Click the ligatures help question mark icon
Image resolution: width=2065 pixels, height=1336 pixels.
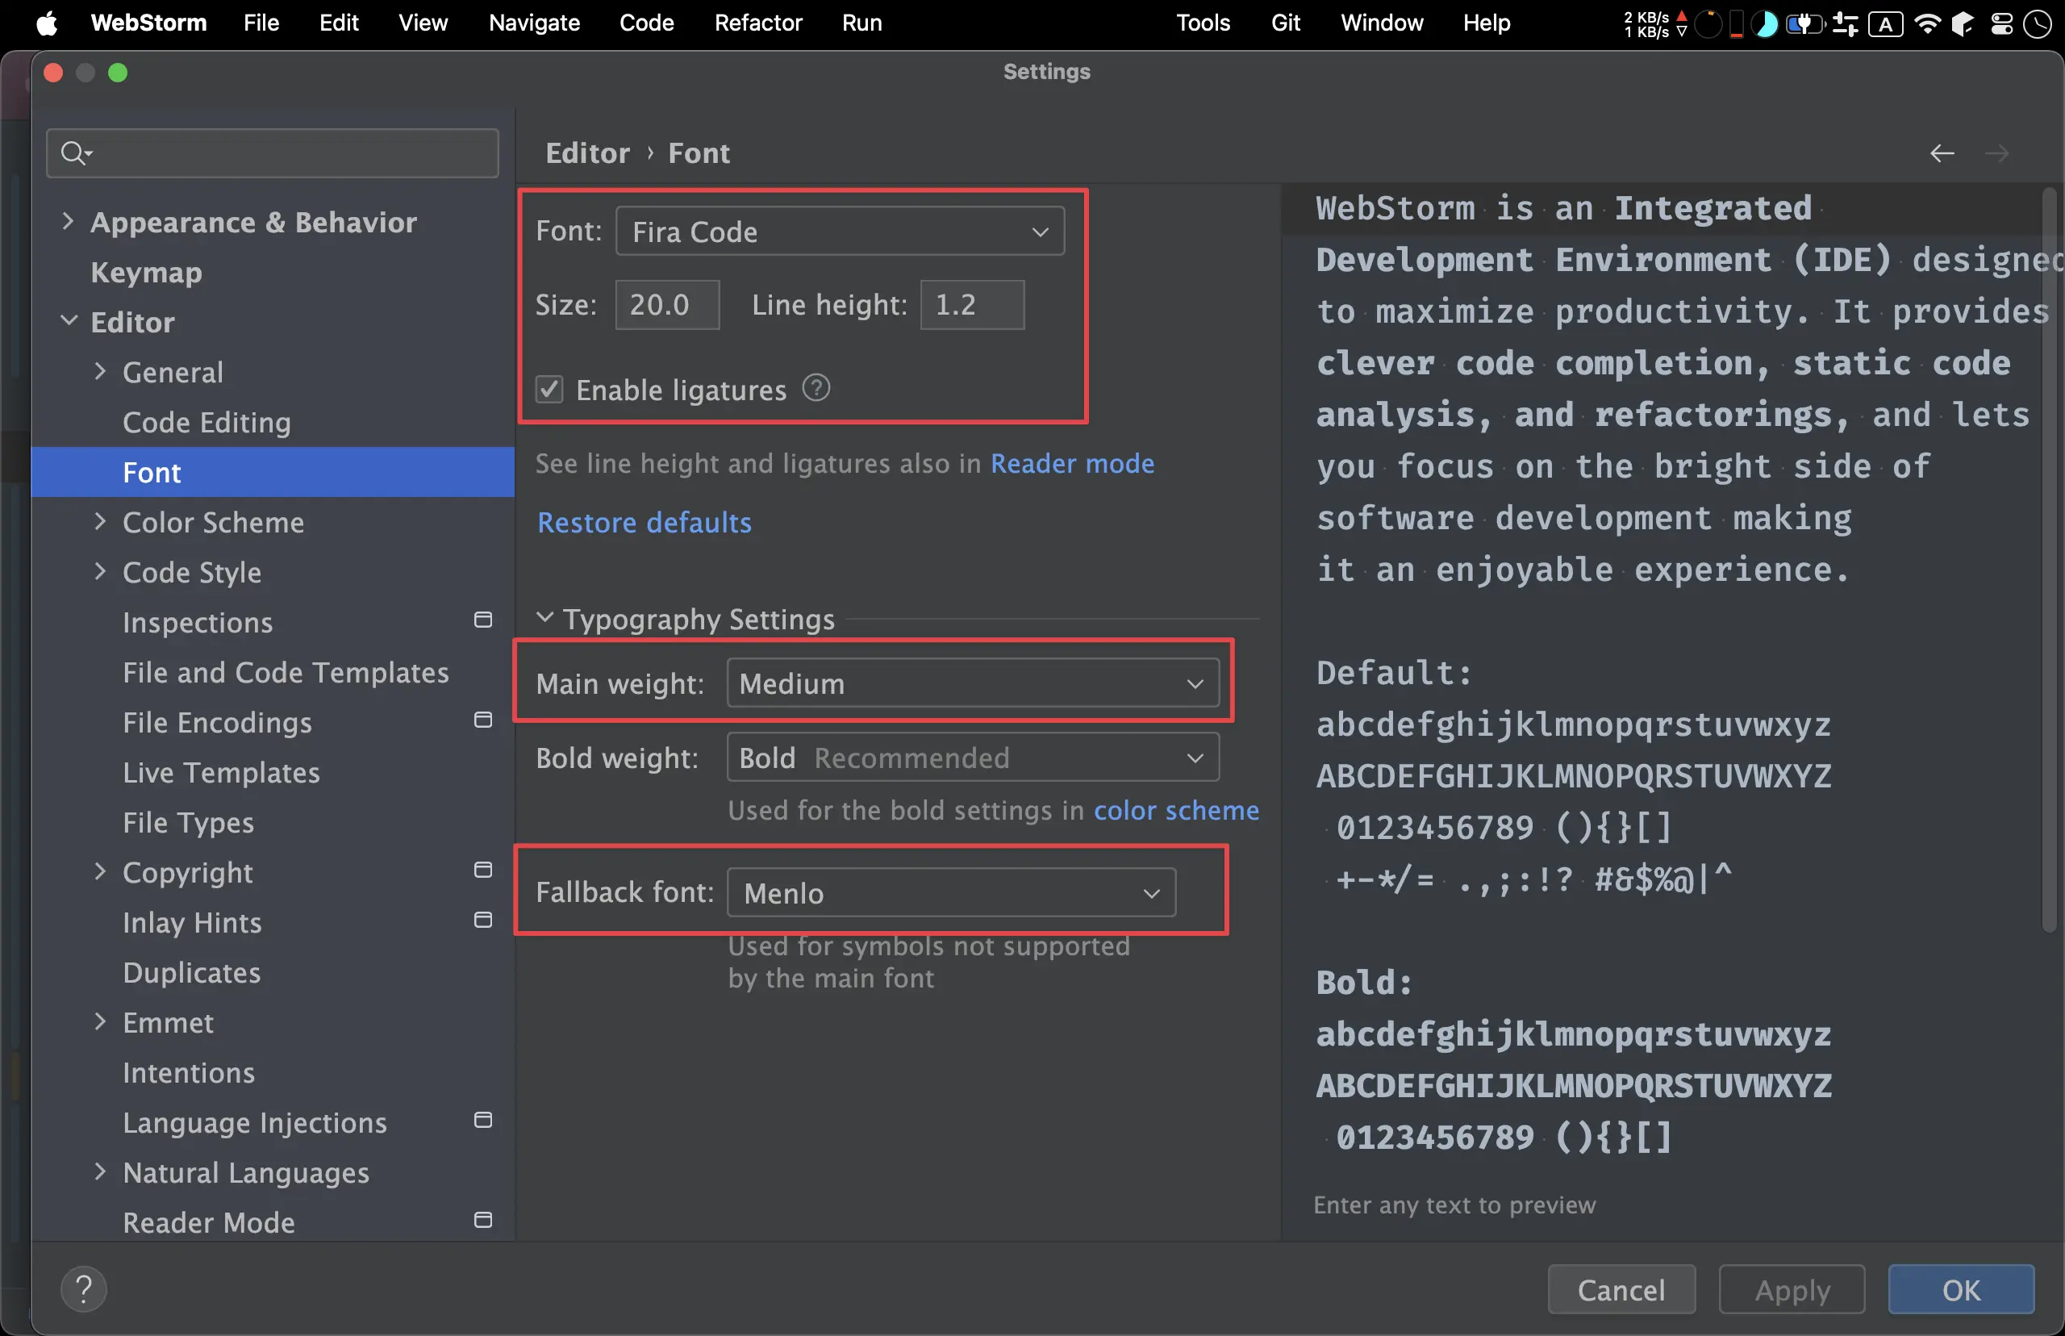816,388
